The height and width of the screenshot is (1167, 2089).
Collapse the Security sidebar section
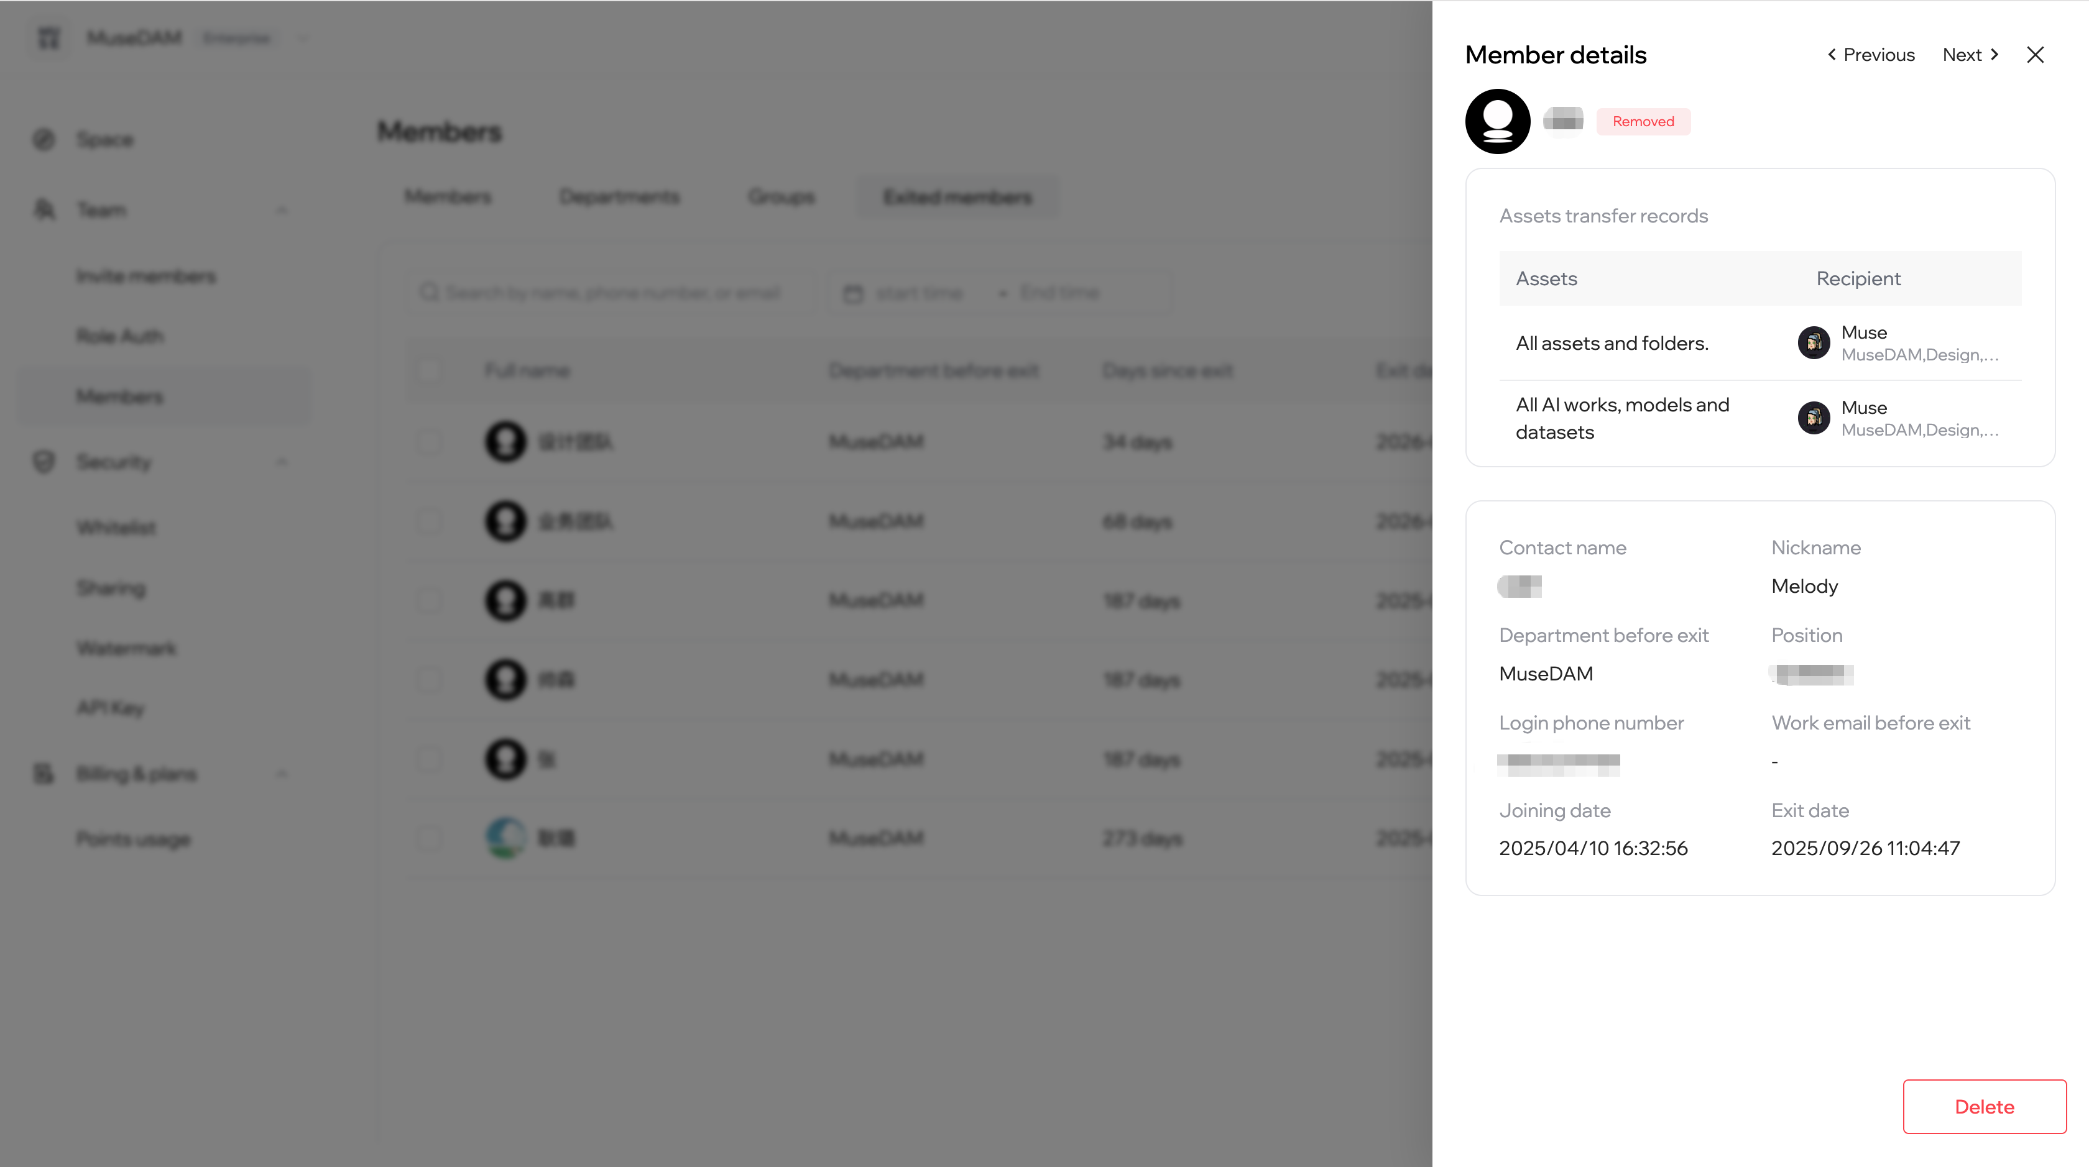click(282, 462)
